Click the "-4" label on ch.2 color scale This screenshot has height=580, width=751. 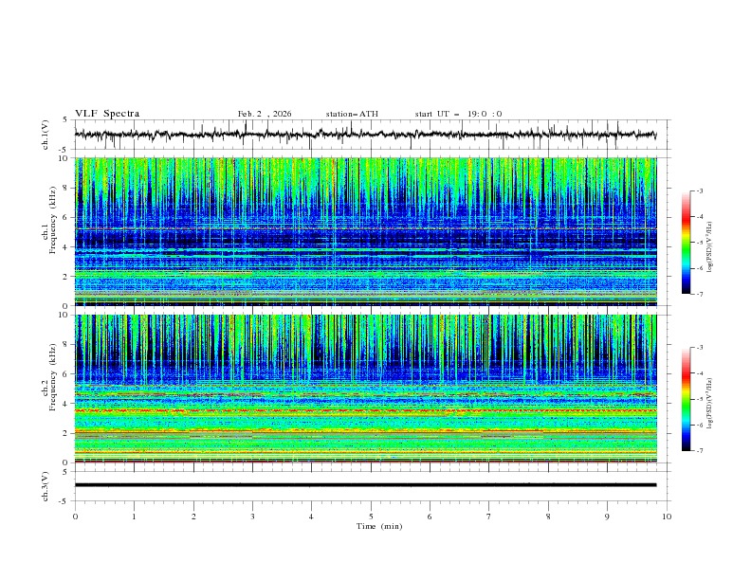(700, 373)
